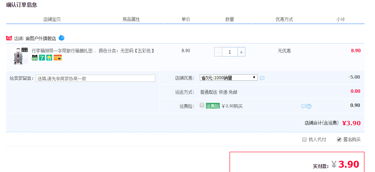375x172 pixels.
Task: Click the orange credit card badge icon
Action: pos(58,58)
